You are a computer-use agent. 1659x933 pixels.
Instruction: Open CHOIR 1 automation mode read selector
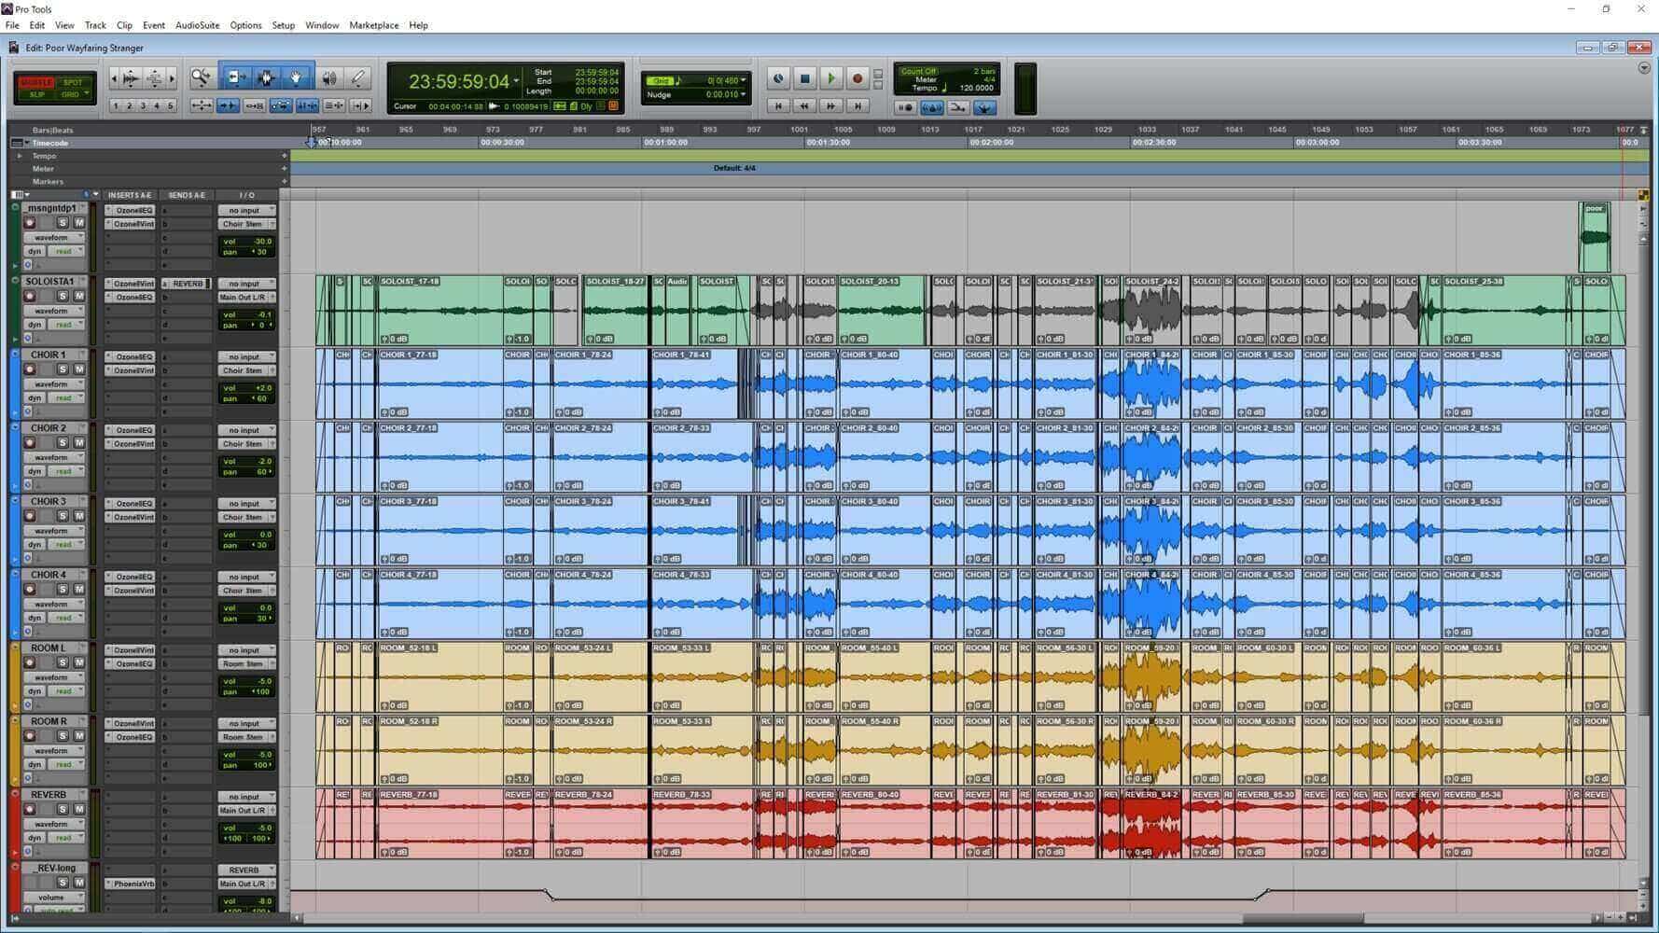pos(64,398)
